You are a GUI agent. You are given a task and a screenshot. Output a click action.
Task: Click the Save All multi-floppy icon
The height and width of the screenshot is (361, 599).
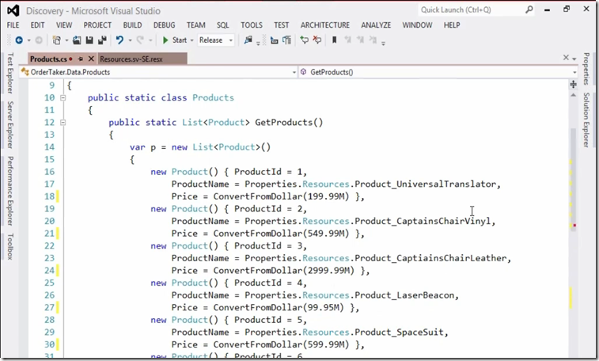click(102, 40)
